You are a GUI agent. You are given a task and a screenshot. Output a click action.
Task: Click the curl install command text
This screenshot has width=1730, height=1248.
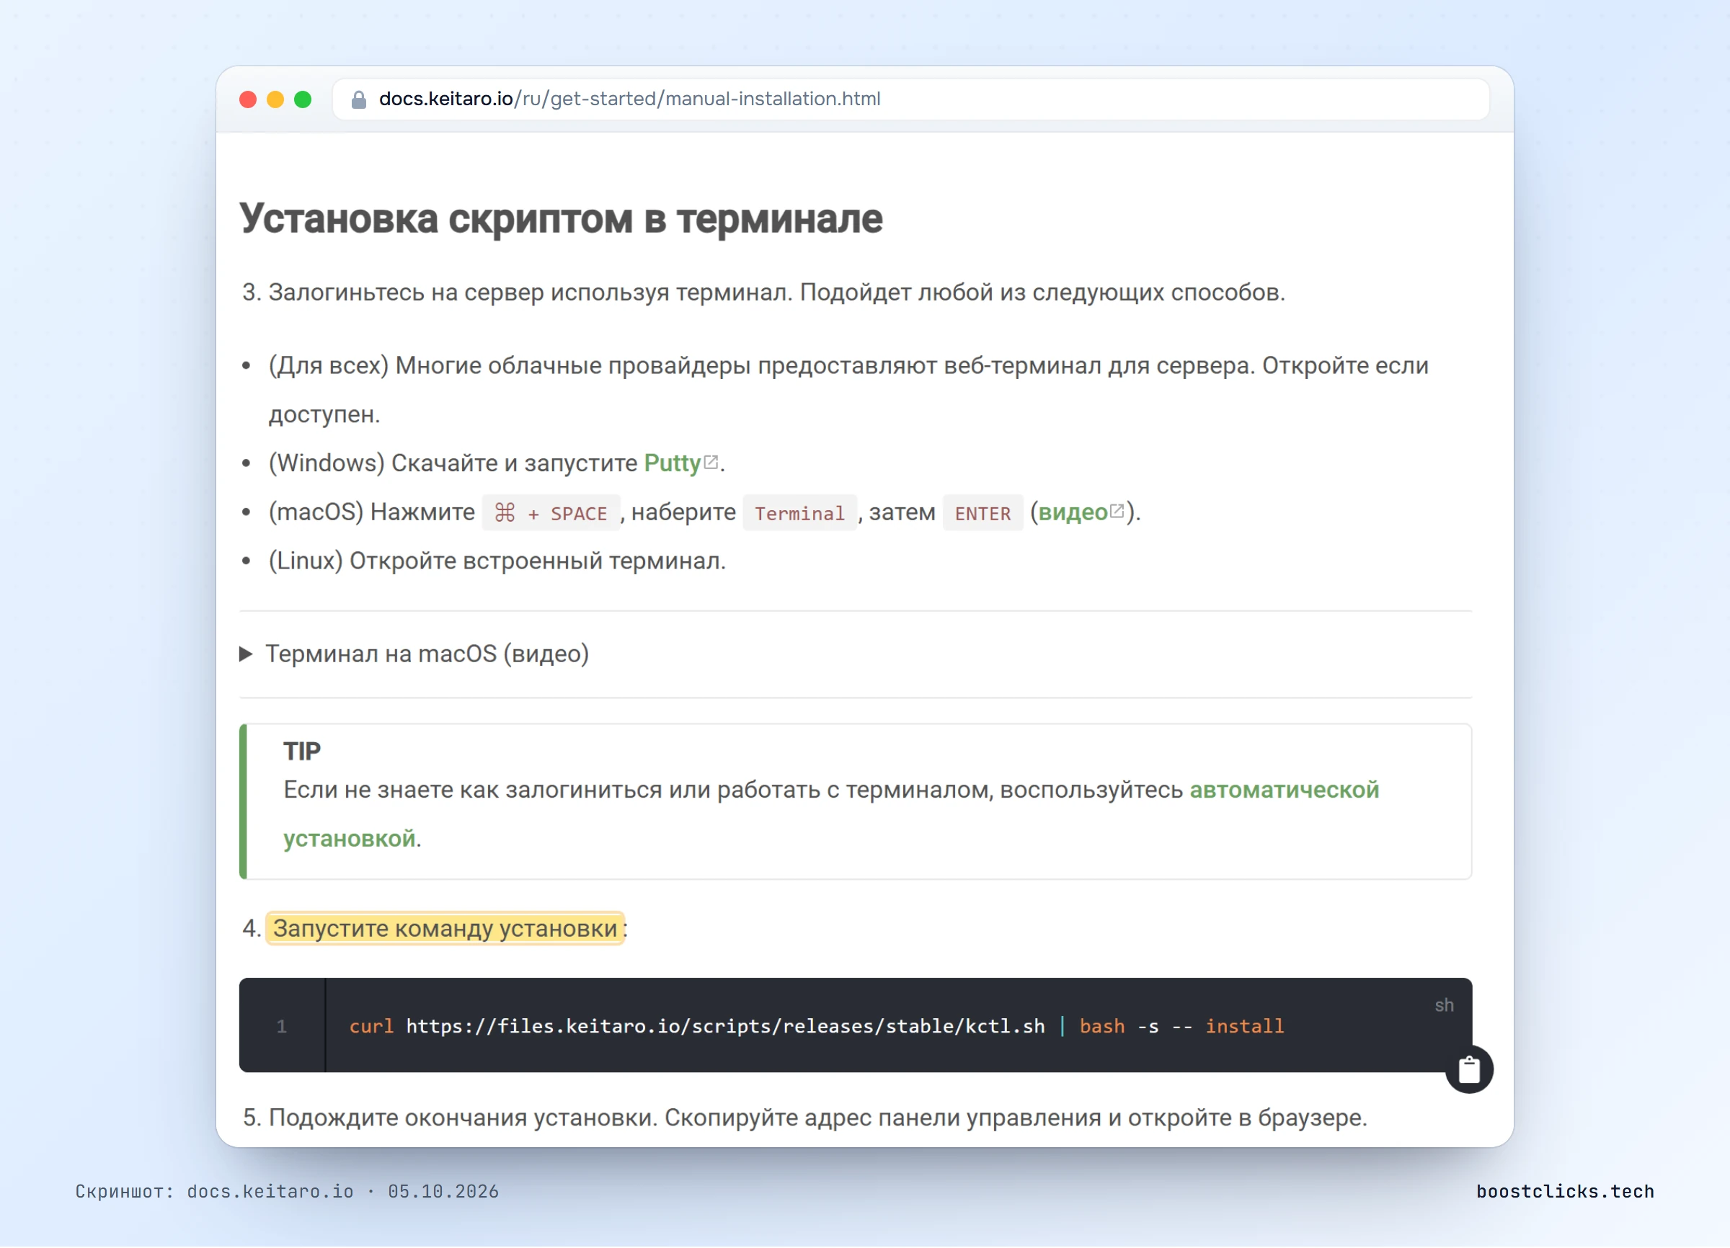tap(817, 1027)
